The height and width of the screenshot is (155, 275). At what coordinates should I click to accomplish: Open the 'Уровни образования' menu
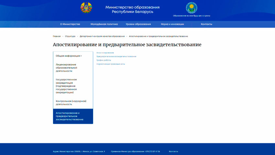click(138, 24)
